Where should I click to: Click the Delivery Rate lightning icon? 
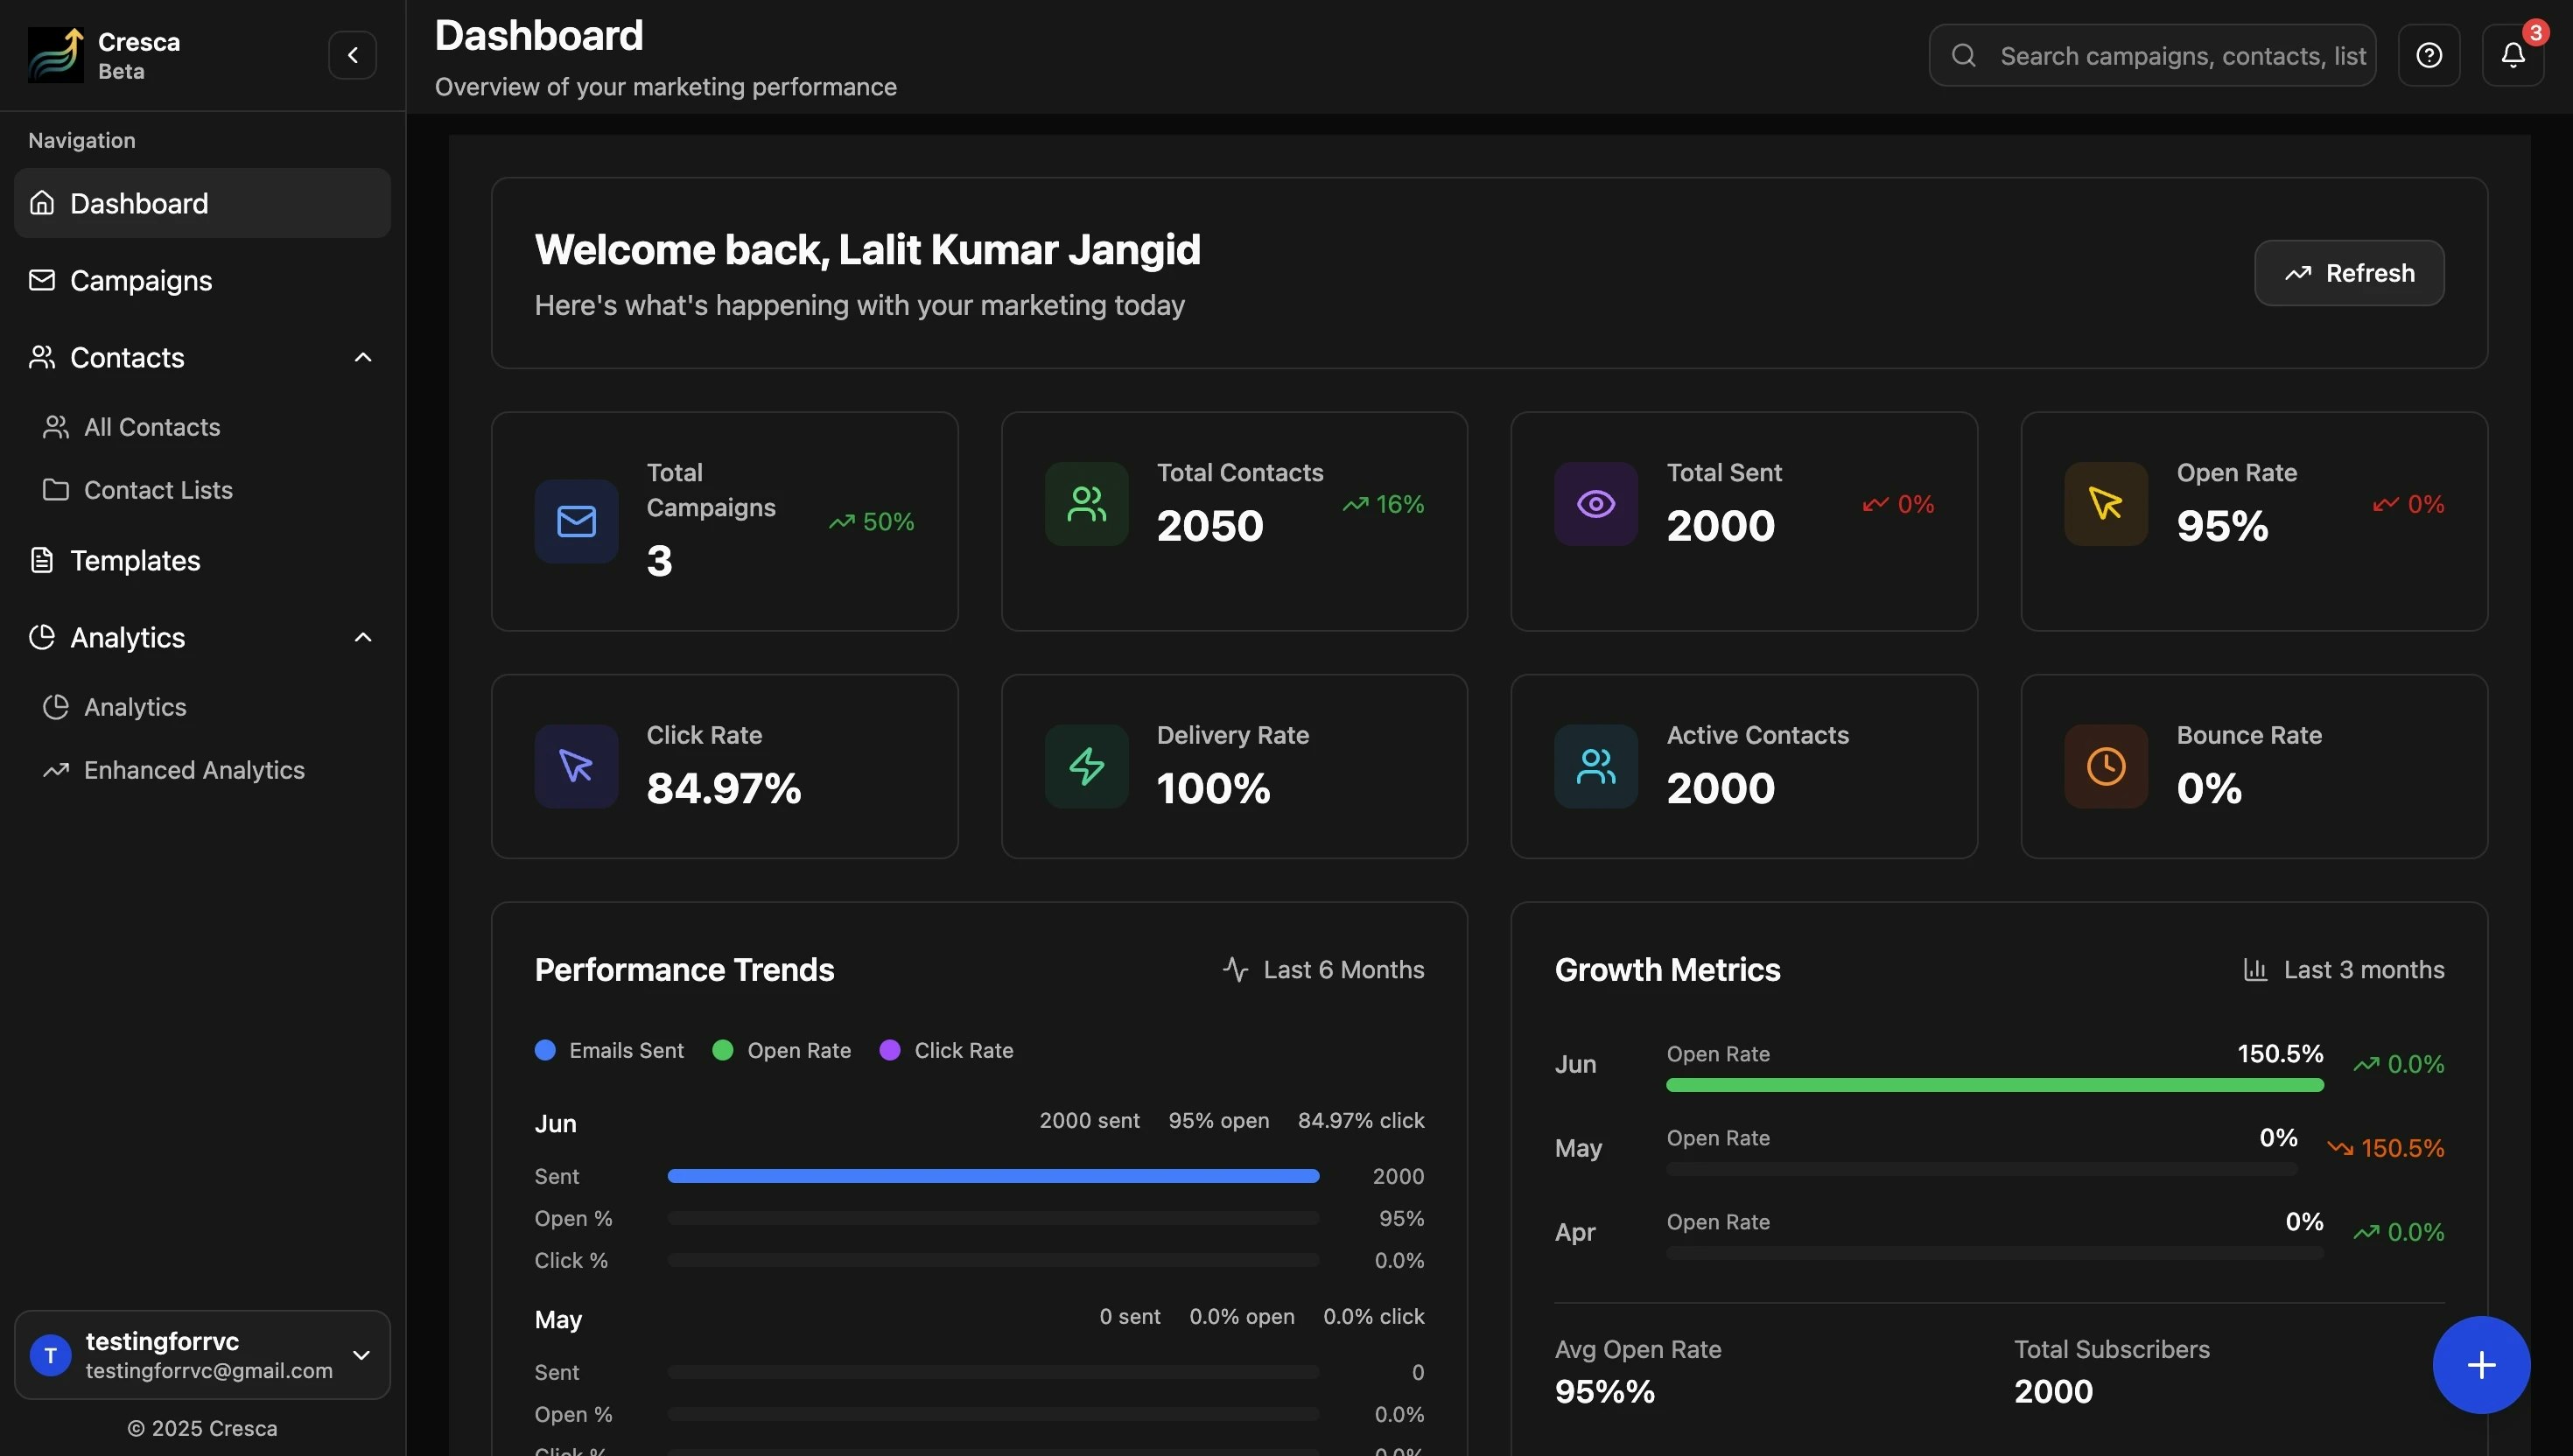point(1086,766)
